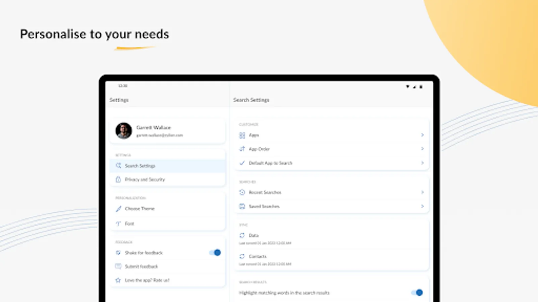Click the Choose Theme brush icon

118,209
